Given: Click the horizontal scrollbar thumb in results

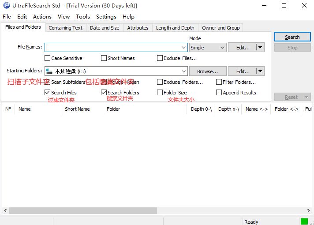Looking at the screenshot, I should pyautogui.click(x=83, y=210).
